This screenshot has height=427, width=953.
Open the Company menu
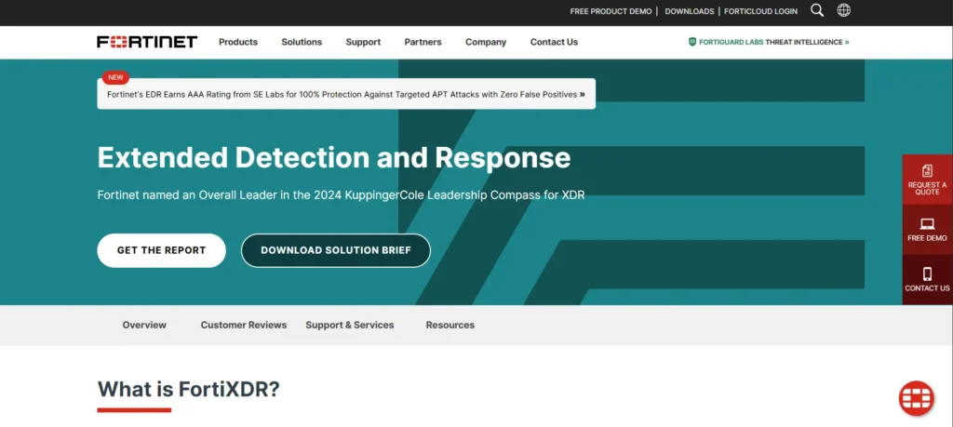[x=486, y=42]
